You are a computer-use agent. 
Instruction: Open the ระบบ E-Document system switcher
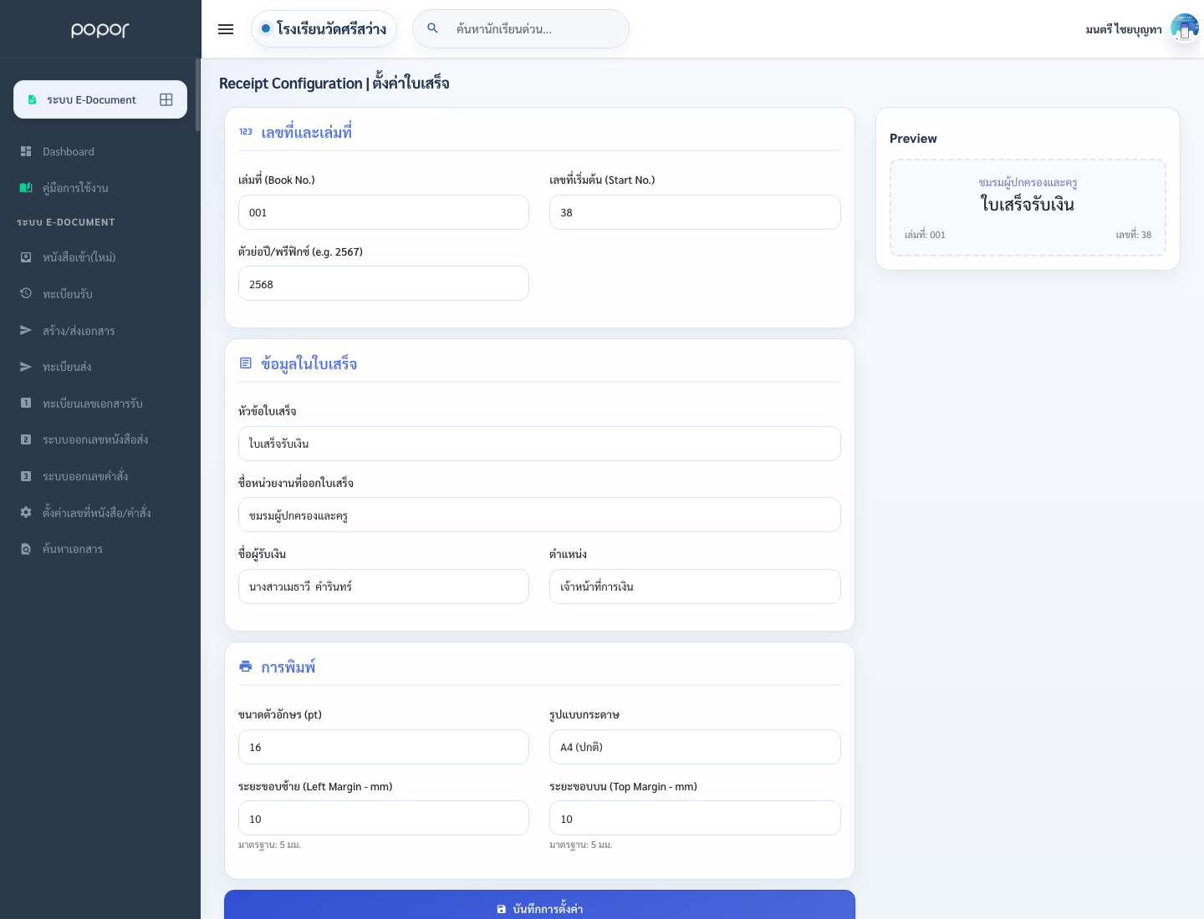pyautogui.click(x=100, y=99)
